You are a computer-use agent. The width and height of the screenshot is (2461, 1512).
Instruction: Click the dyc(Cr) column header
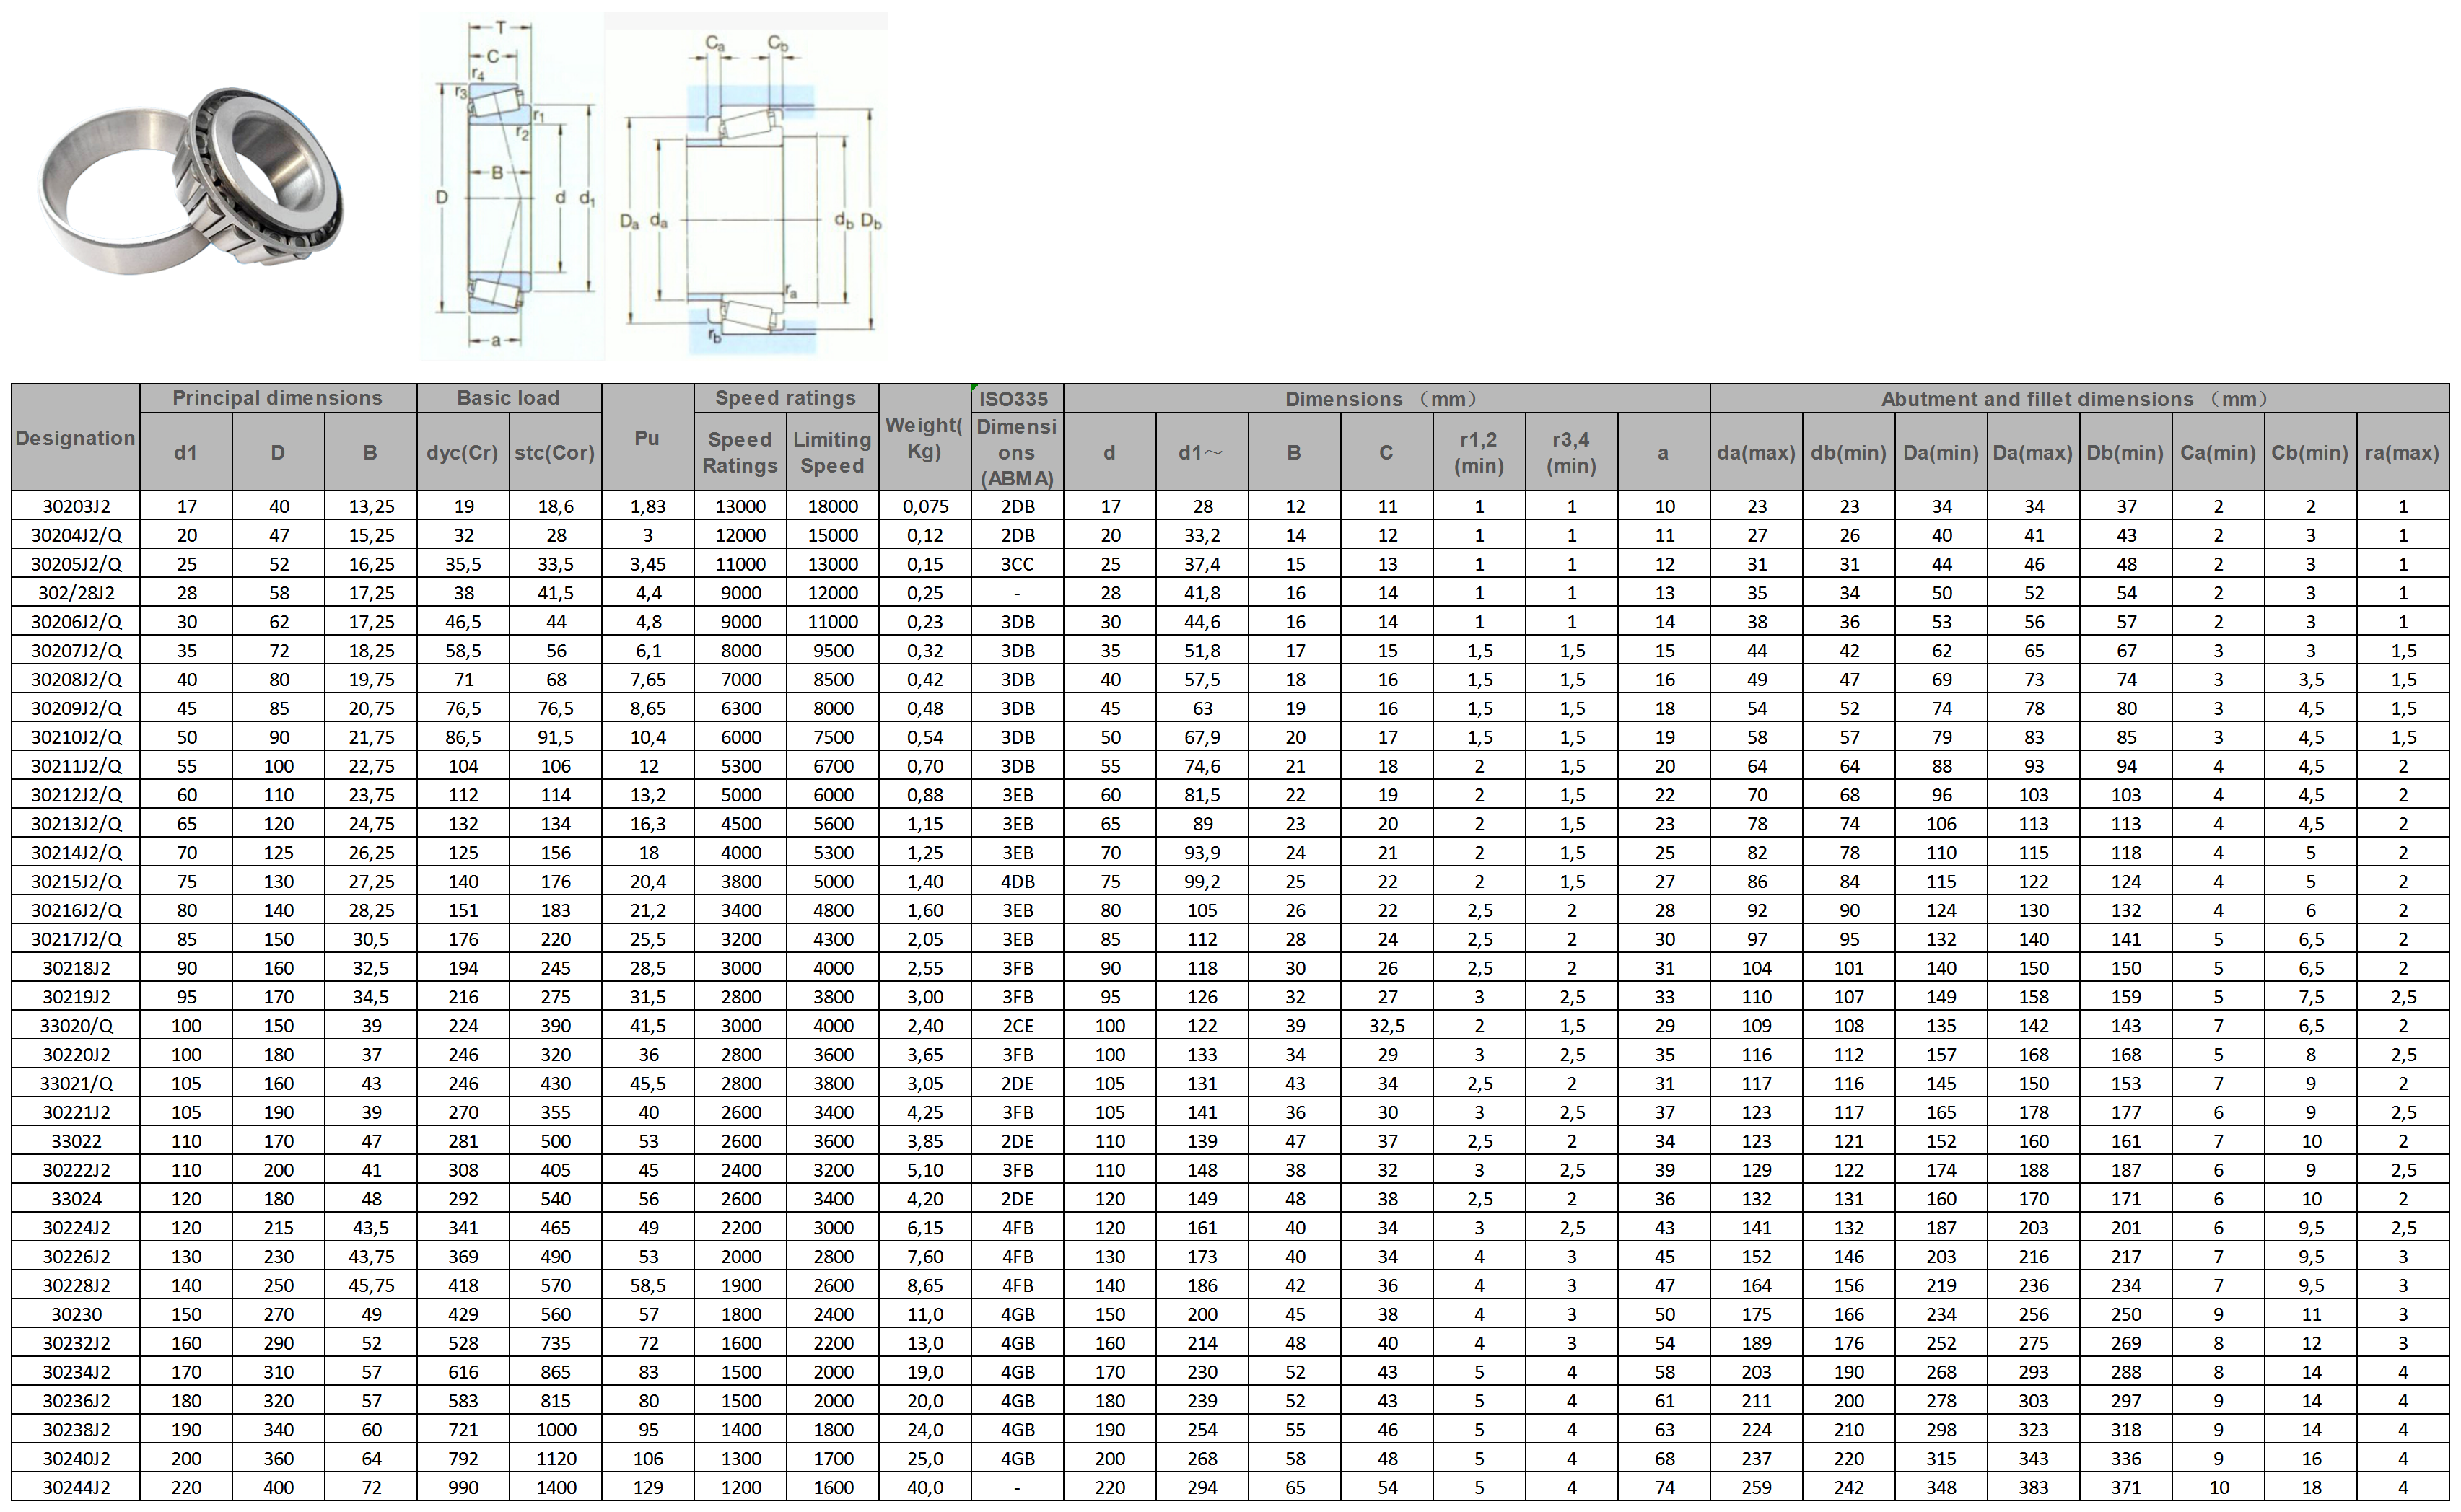coord(462,452)
